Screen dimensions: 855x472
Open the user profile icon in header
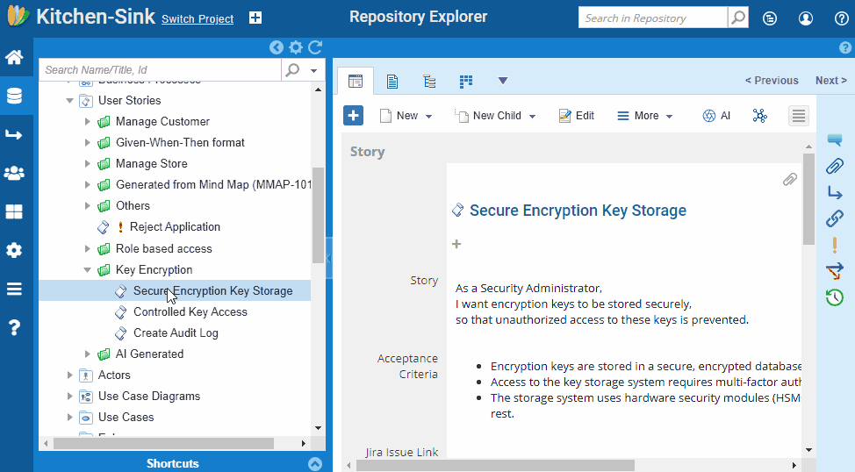tap(805, 18)
